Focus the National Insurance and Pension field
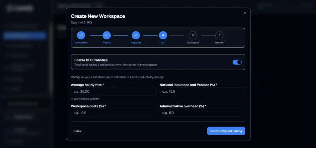The height and width of the screenshot is (148, 316). click(202, 91)
